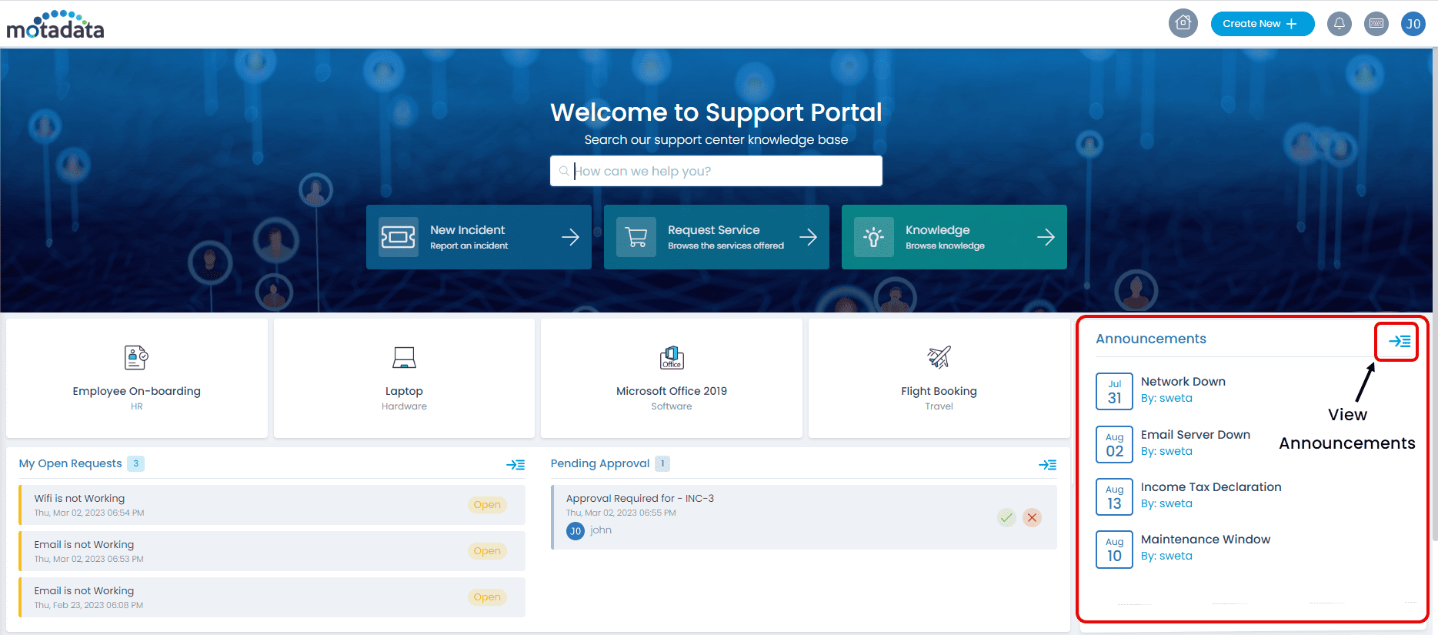View all Pending Approval icon
The width and height of the screenshot is (1438, 635).
coord(1047,465)
